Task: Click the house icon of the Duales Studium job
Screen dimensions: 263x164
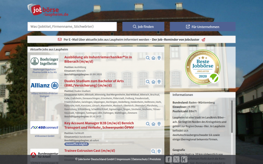Action: click(153, 82)
